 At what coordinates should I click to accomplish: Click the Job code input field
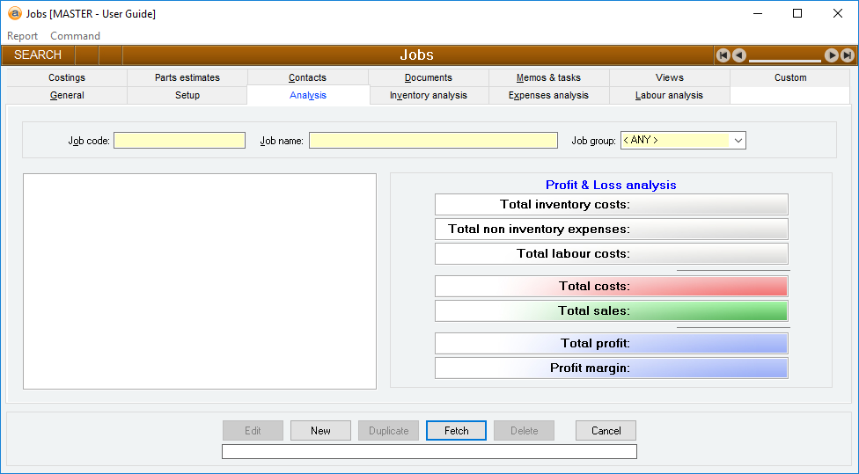coord(180,141)
